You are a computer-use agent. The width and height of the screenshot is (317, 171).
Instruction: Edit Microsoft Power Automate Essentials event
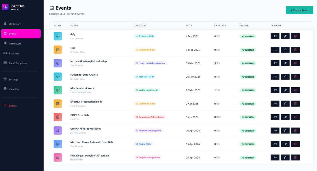pos(285,144)
